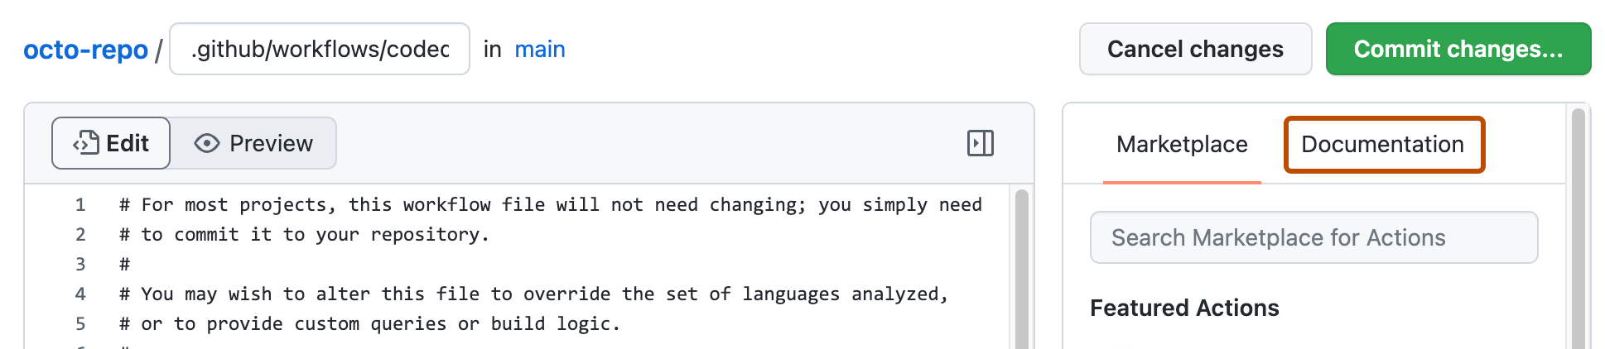This screenshot has width=1605, height=349.
Task: Click line number 1 in gutter
Action: click(x=80, y=205)
